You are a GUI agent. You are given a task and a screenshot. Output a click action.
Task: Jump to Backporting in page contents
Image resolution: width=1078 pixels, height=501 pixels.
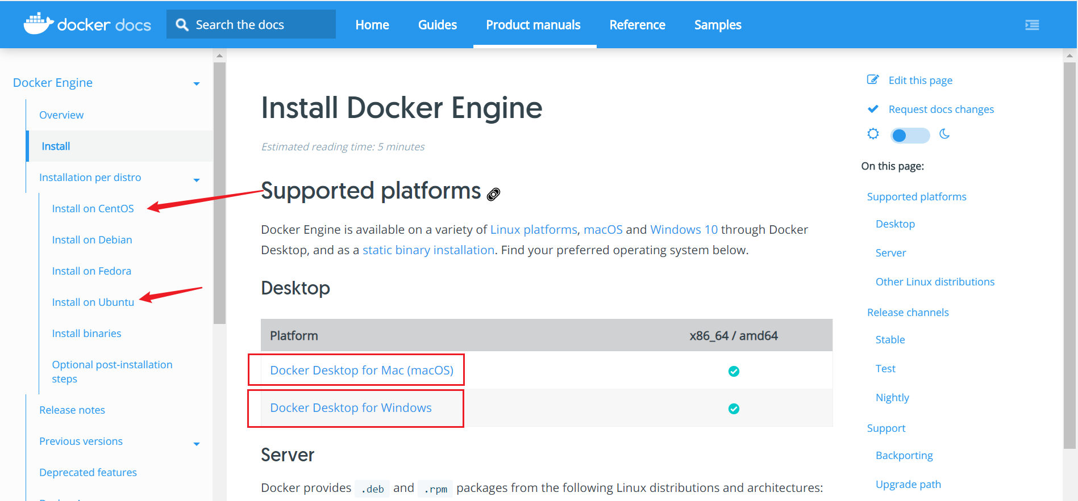pyautogui.click(x=904, y=456)
